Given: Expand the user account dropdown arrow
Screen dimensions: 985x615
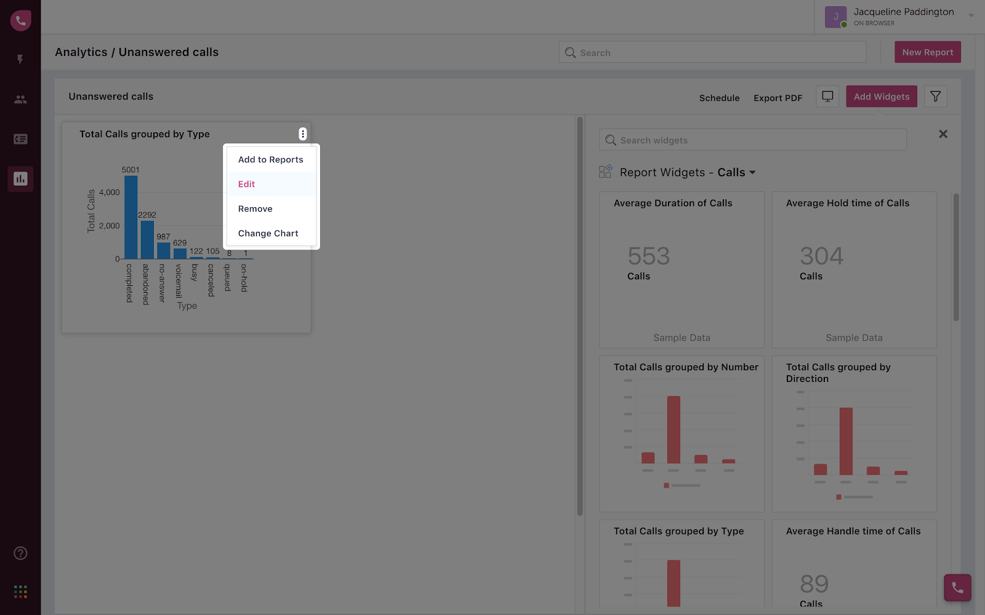Looking at the screenshot, I should (x=971, y=15).
